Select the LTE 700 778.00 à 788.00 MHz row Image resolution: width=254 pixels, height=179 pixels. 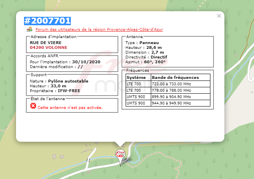[168, 91]
